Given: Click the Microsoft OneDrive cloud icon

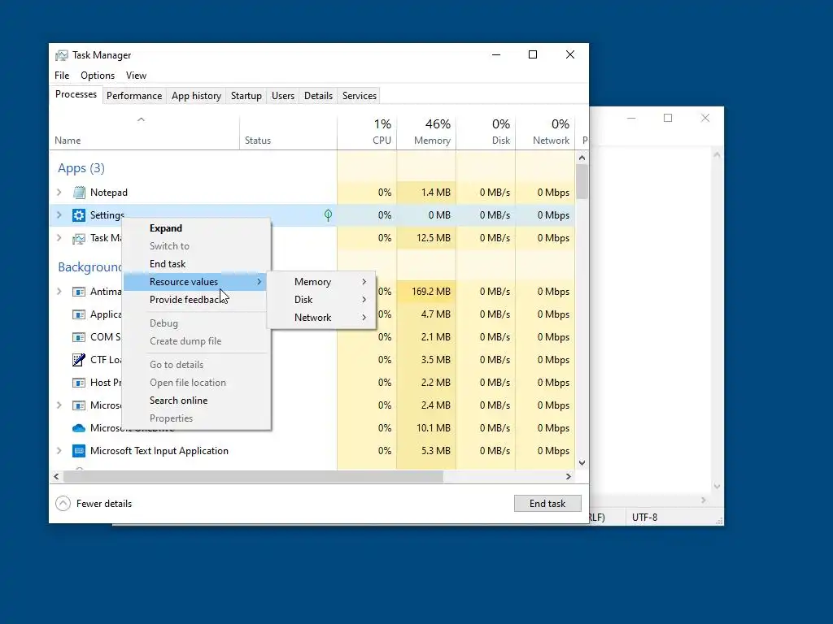Looking at the screenshot, I should tap(79, 428).
